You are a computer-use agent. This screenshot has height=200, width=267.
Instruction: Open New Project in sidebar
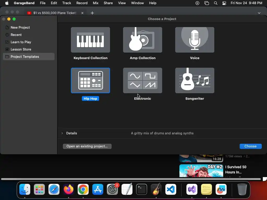tap(29, 27)
